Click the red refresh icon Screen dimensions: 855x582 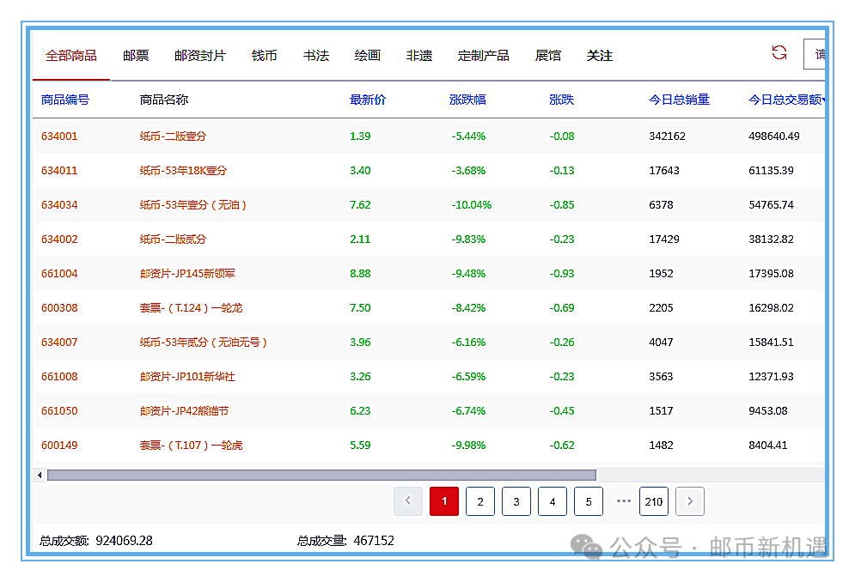click(x=779, y=53)
